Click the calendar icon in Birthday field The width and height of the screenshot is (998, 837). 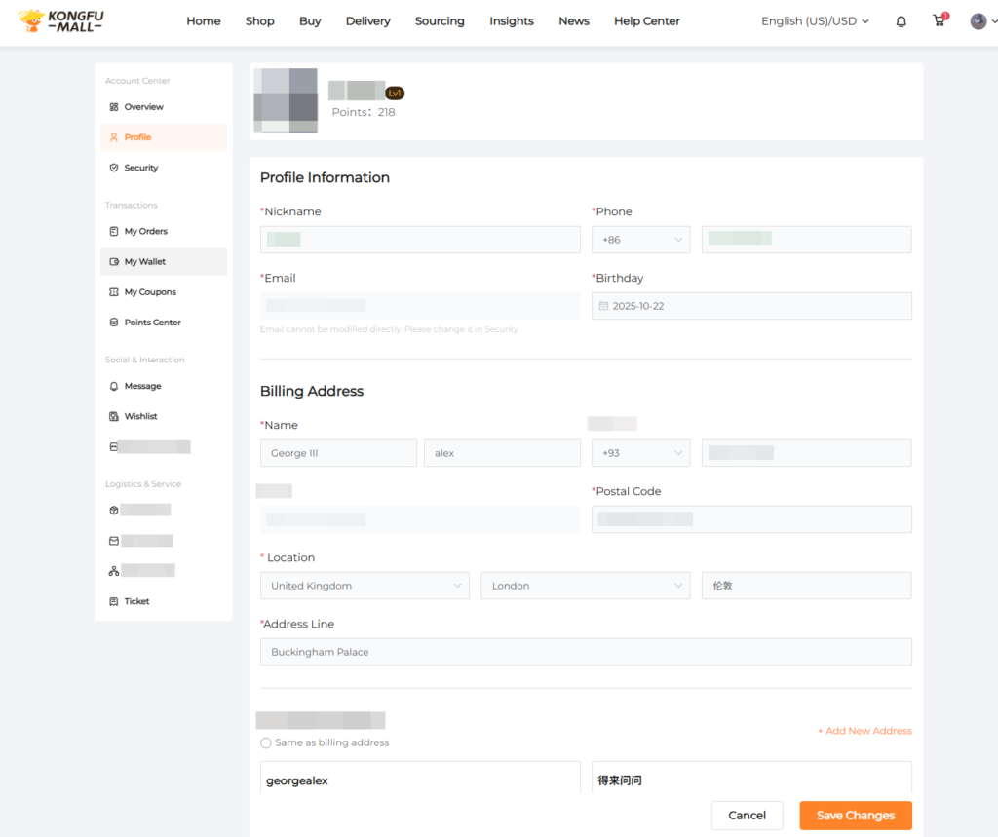click(x=603, y=306)
